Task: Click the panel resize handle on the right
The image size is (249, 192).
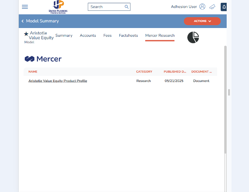Action: [x=229, y=92]
